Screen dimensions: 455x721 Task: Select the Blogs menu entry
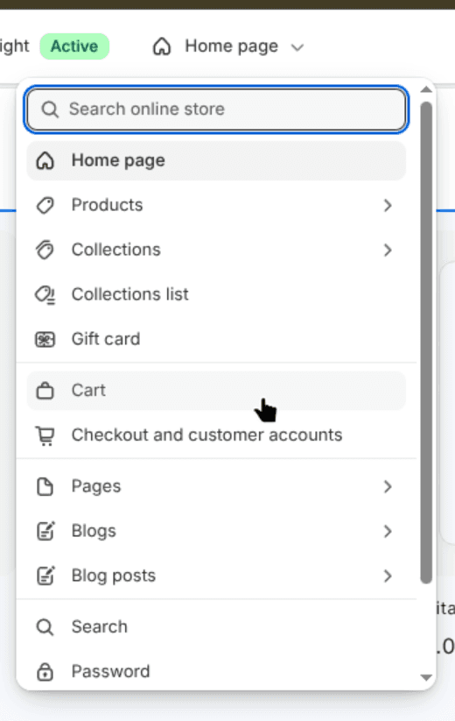tap(216, 531)
